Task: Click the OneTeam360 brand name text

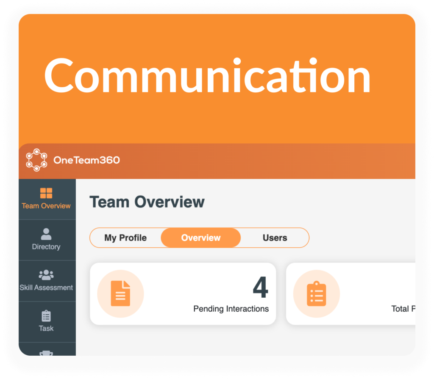Action: click(x=87, y=160)
